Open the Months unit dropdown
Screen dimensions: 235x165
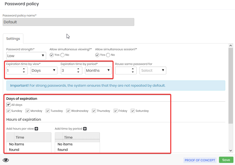98,70
